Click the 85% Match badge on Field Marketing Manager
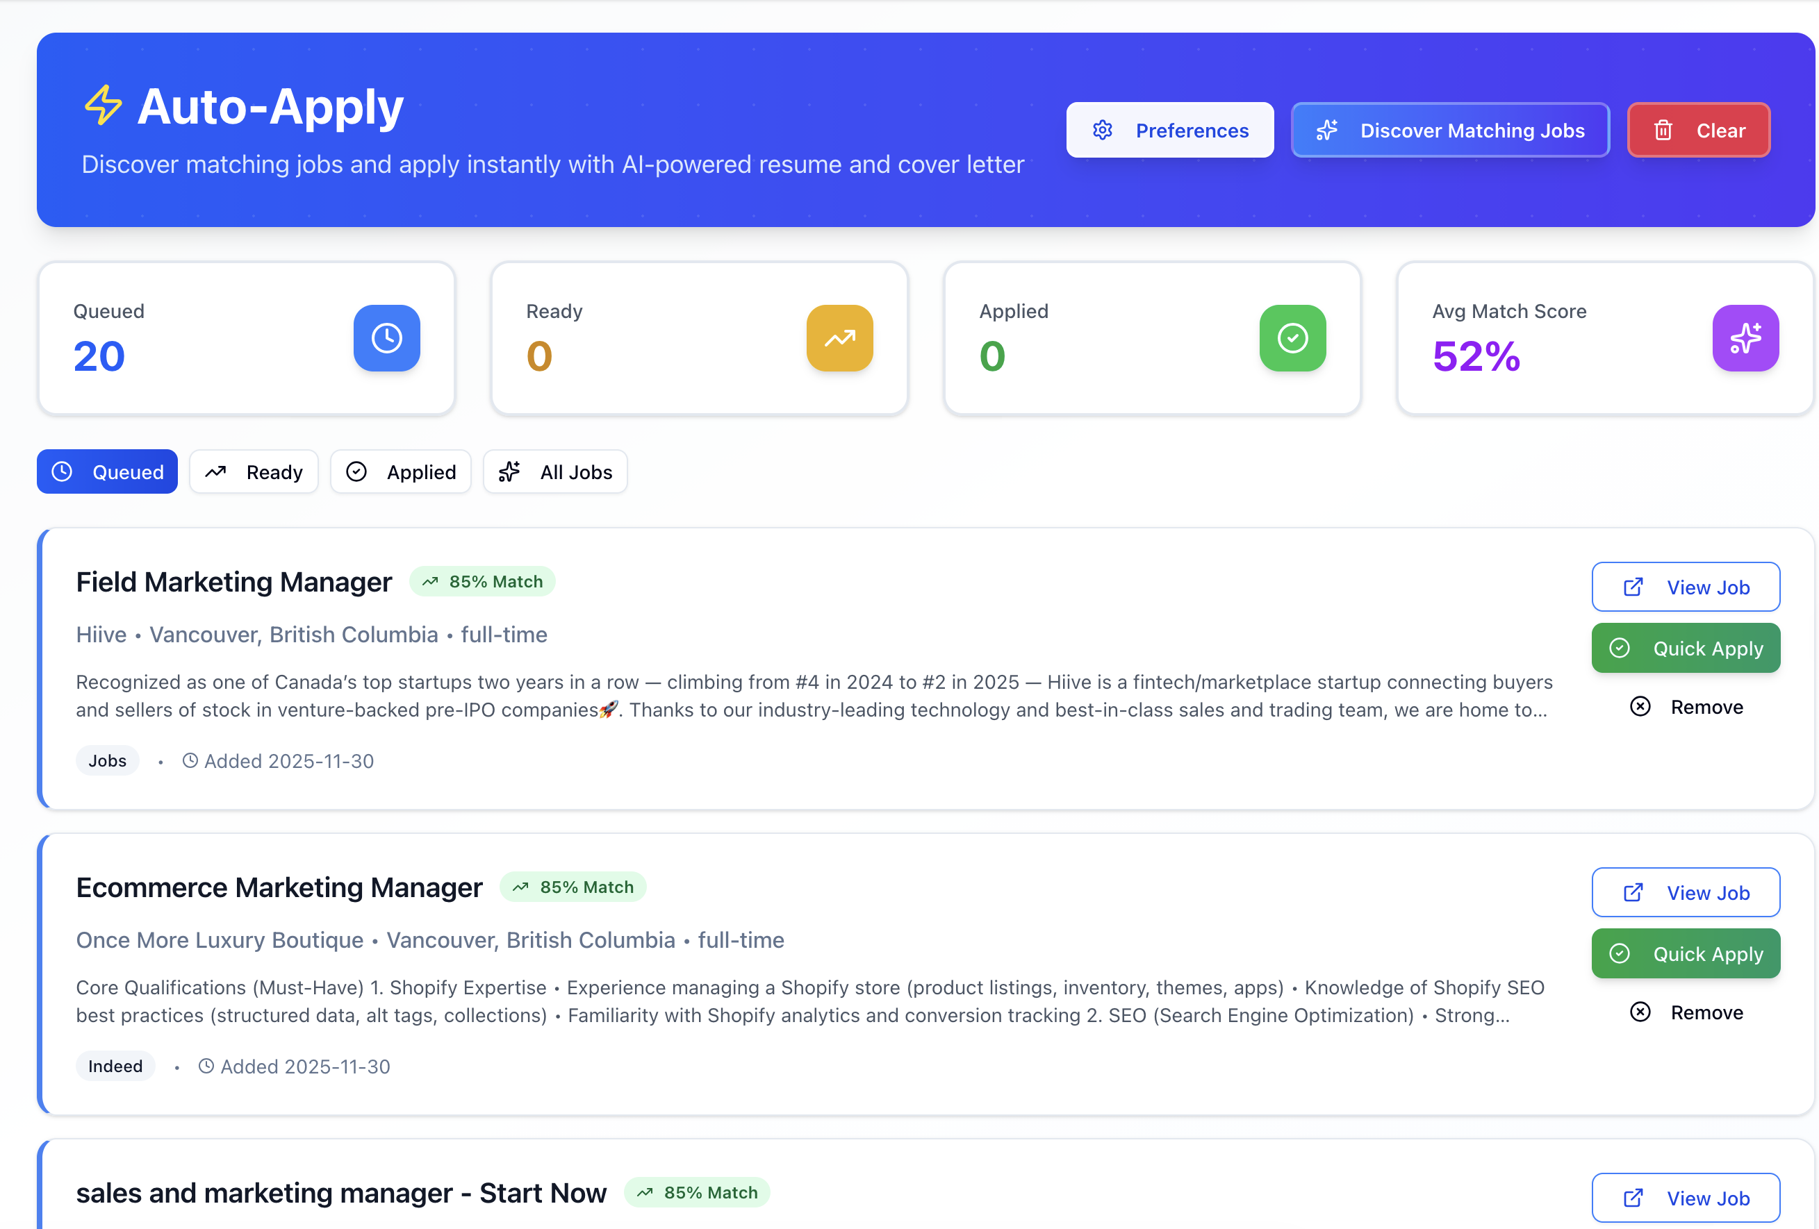Viewport: 1819px width, 1229px height. [x=483, y=581]
